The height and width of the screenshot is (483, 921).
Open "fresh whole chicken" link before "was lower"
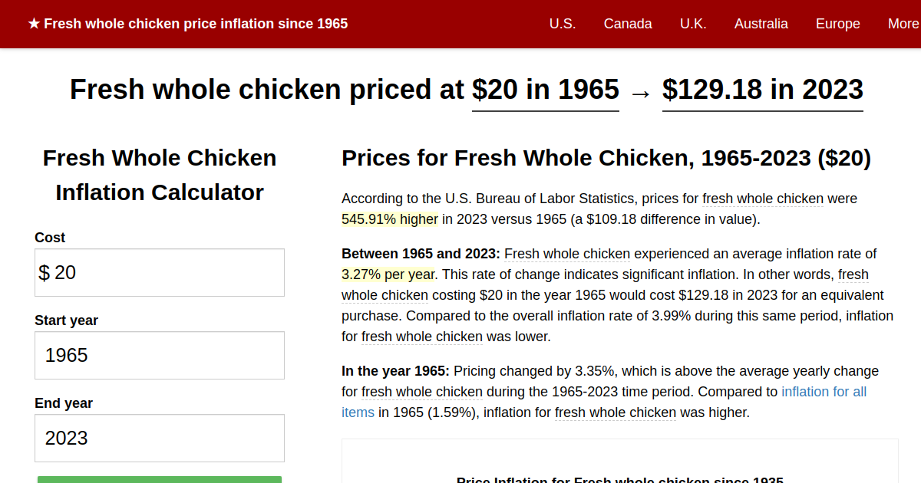(x=422, y=337)
